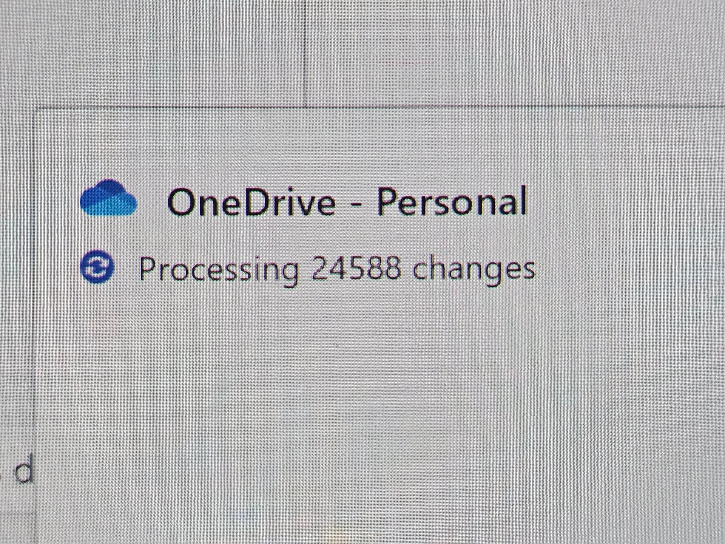Click the number 24588 in the status line
Screen dimensions: 725x544
(x=356, y=267)
